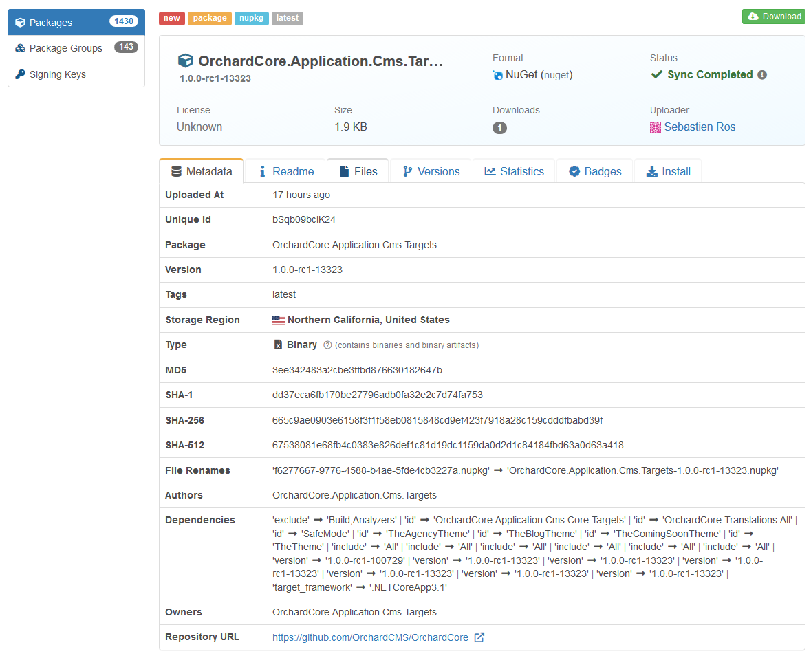This screenshot has width=811, height=656.
Task: Click the Sync Completed checkmark icon
Action: (656, 74)
